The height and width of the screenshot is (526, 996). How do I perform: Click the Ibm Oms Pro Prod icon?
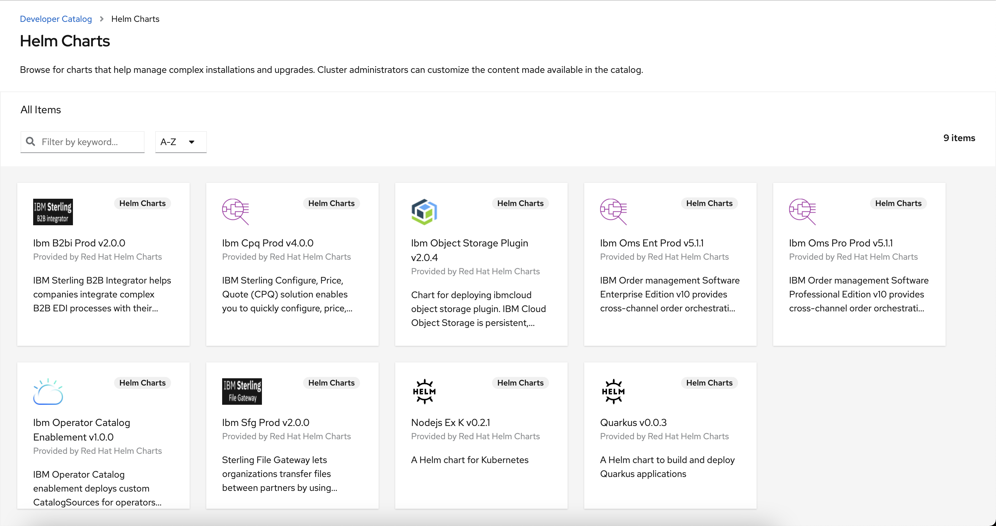point(802,212)
